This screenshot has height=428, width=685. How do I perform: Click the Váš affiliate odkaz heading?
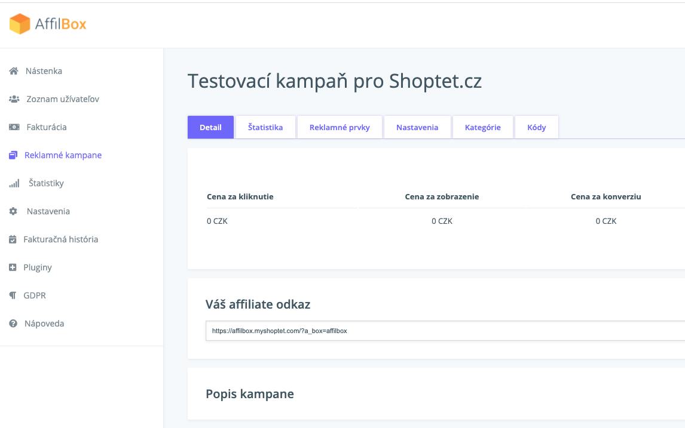(x=258, y=304)
